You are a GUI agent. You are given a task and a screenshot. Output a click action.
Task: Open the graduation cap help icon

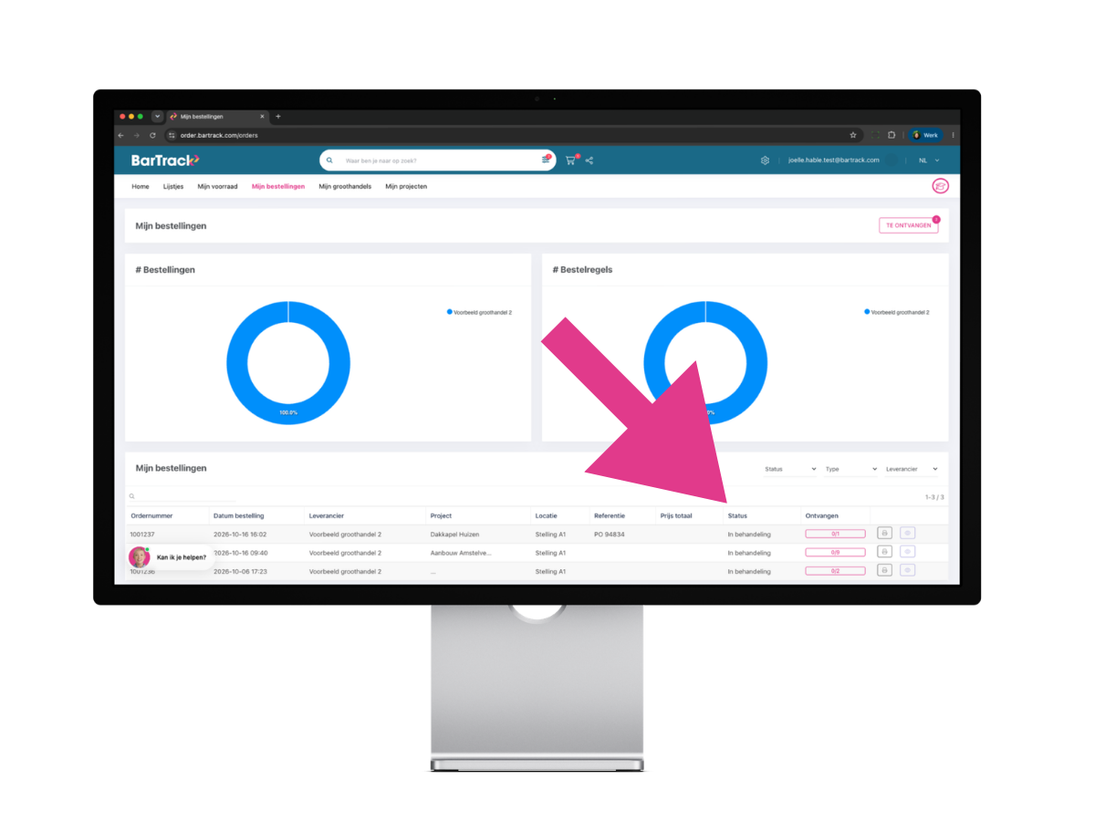click(940, 186)
